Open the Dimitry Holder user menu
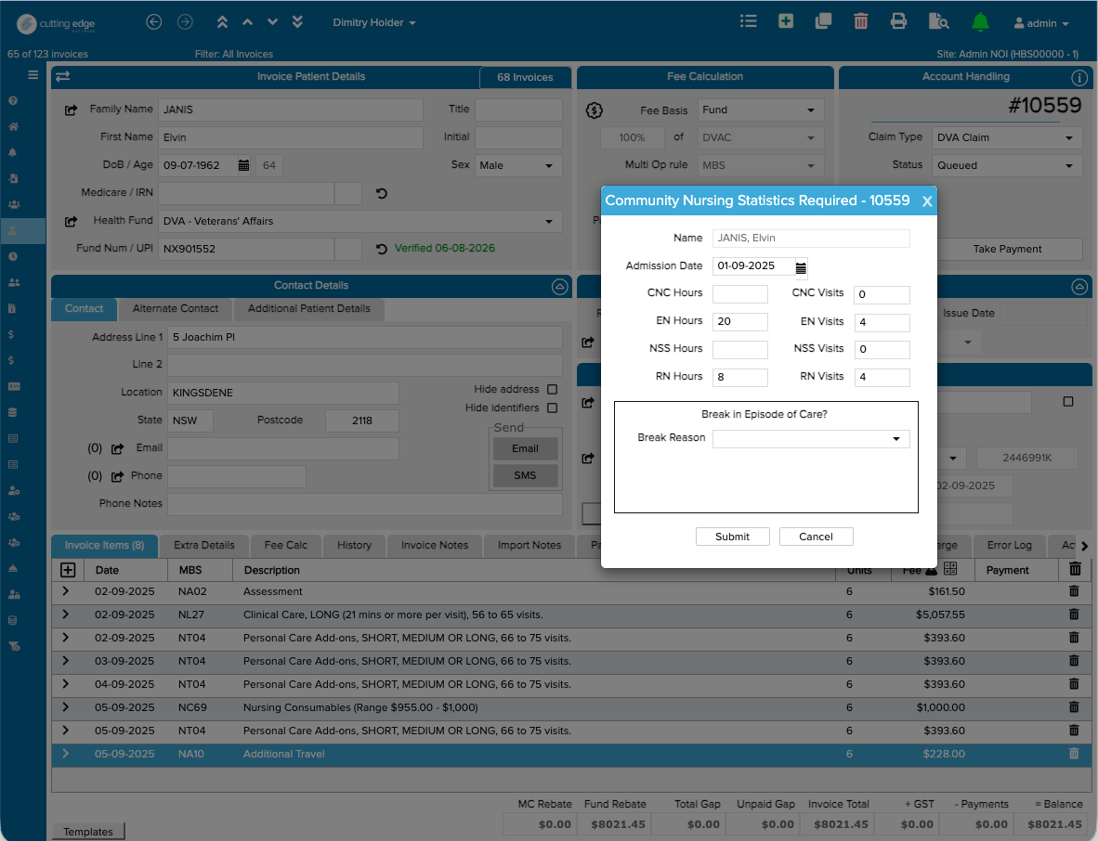The image size is (1098, 841). (374, 22)
